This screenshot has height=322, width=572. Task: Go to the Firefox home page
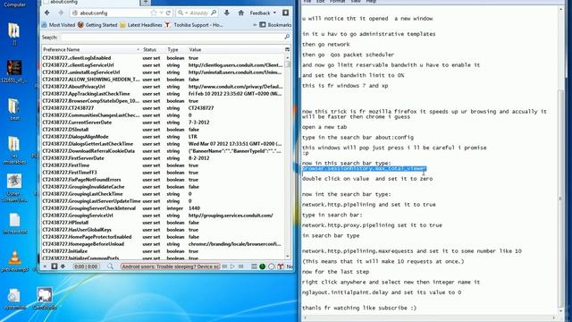pos(240,13)
